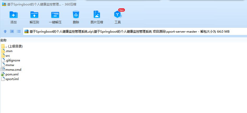Click the red New badge on 工具
The width and height of the screenshot is (247, 113).
[x=122, y=10]
